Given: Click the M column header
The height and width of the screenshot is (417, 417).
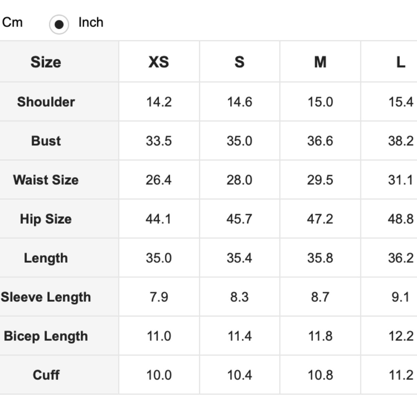Looking at the screenshot, I should click(320, 62).
